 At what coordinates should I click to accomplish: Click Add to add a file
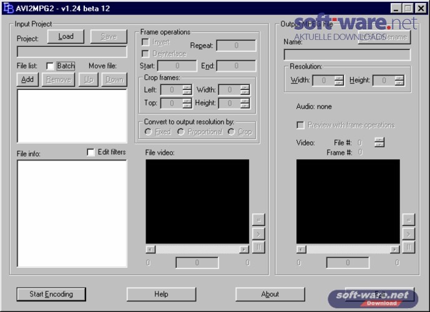click(27, 79)
